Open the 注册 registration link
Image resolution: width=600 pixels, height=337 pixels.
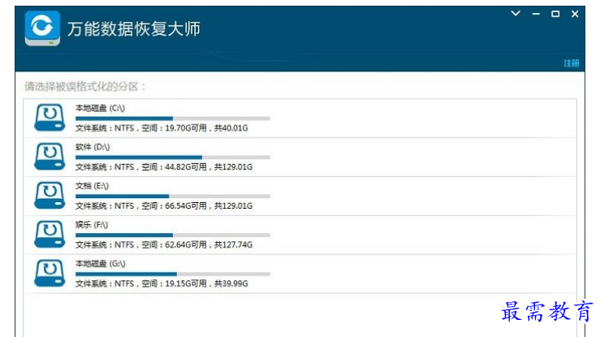point(572,63)
